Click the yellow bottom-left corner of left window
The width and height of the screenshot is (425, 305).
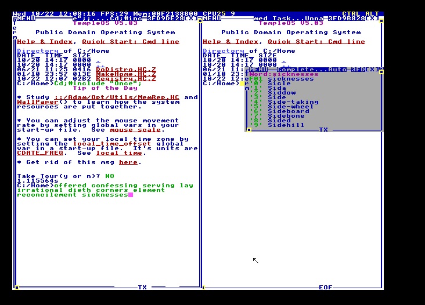pos(17,288)
